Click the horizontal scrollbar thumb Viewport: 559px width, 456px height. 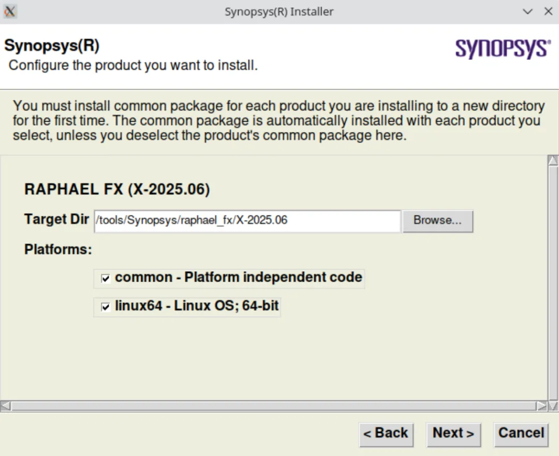[273, 406]
